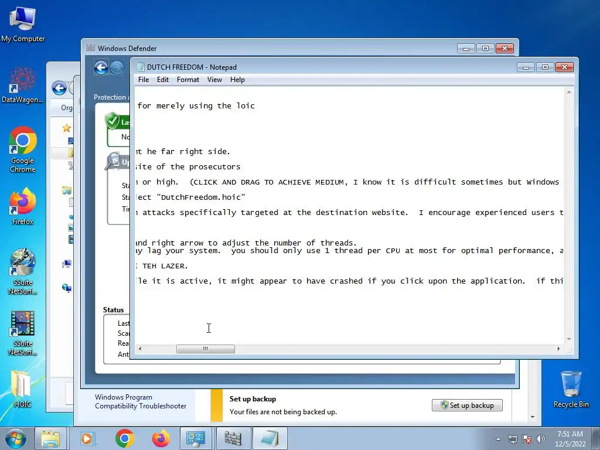Screen dimensions: 600x450
Task: Open Firefox desktop shortcut
Action: click(23, 207)
